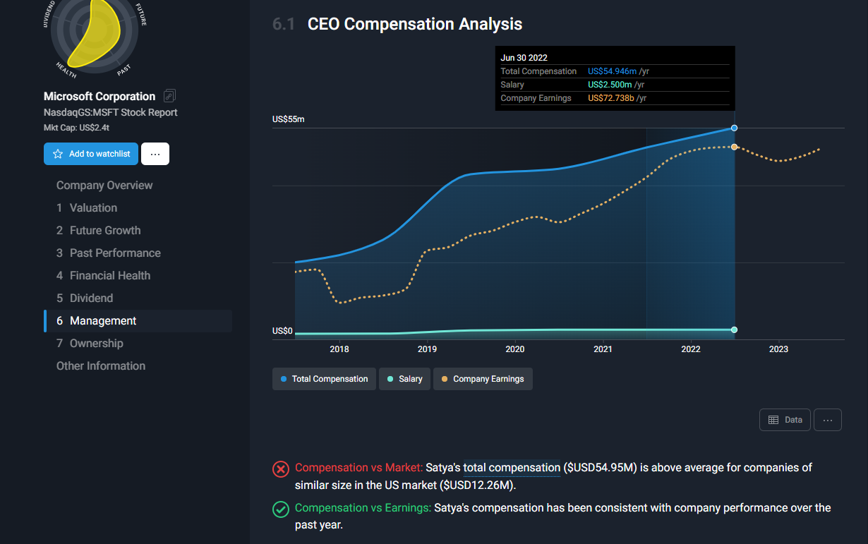Click the US$72.738b earnings tooltip value
Image resolution: width=868 pixels, height=544 pixels.
pyautogui.click(x=611, y=98)
